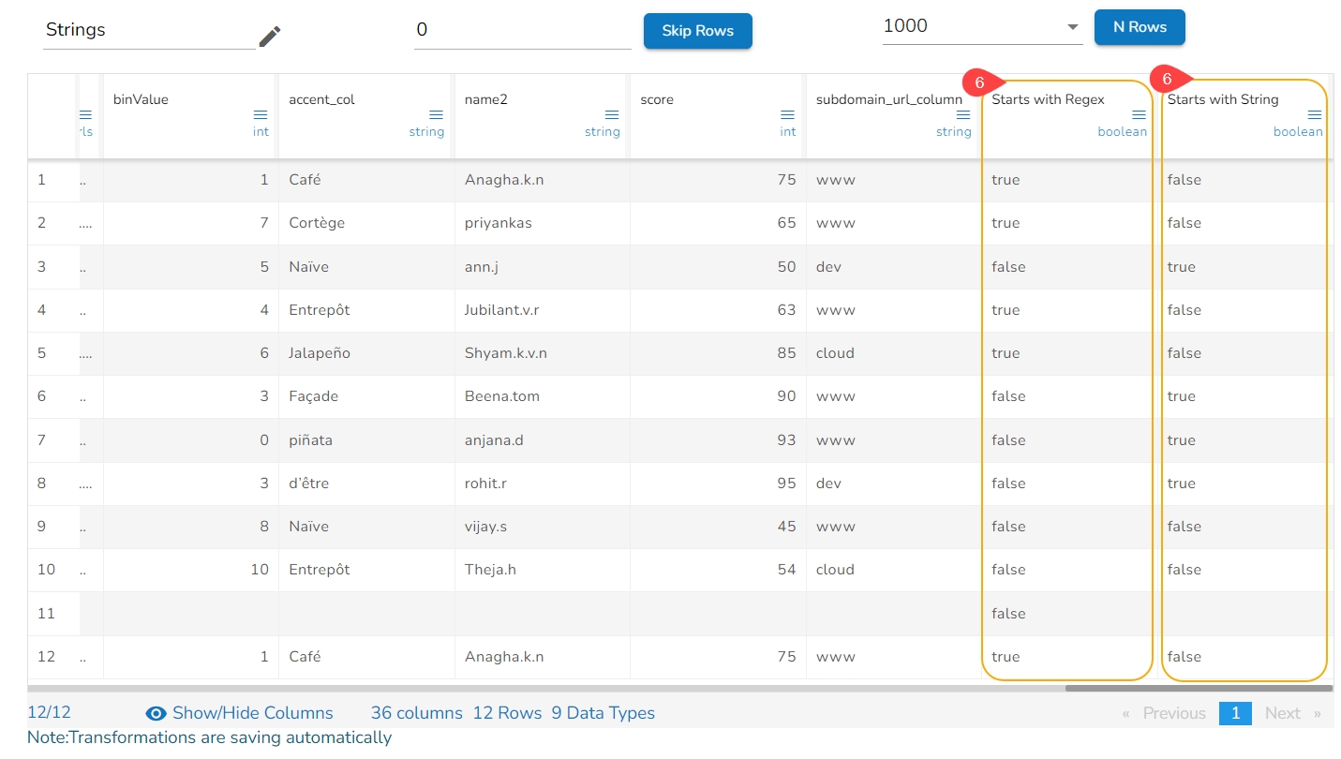
Task: Click the 36 columns summary text
Action: tap(416, 713)
